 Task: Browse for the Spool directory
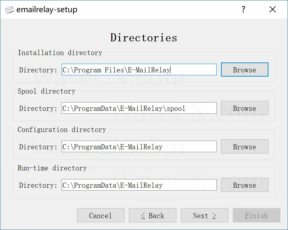[x=244, y=108]
